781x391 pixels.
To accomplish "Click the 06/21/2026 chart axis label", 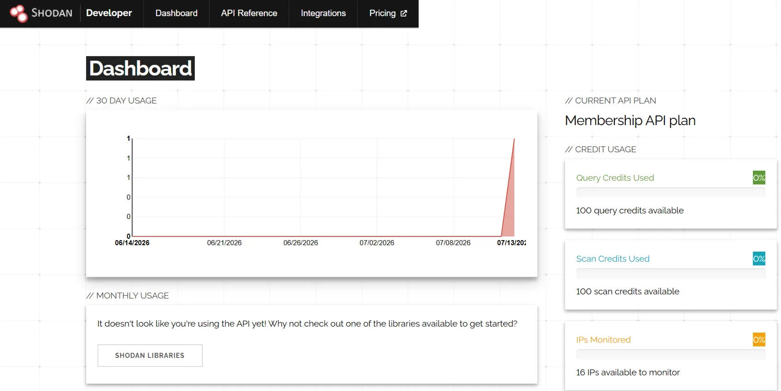I will [224, 243].
